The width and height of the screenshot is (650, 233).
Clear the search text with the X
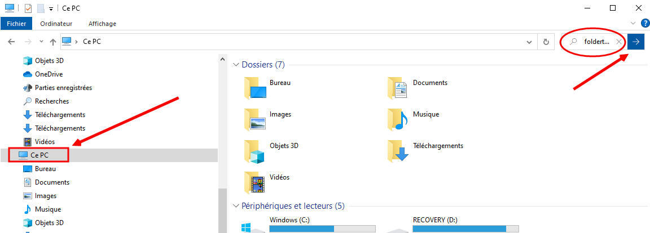(619, 42)
